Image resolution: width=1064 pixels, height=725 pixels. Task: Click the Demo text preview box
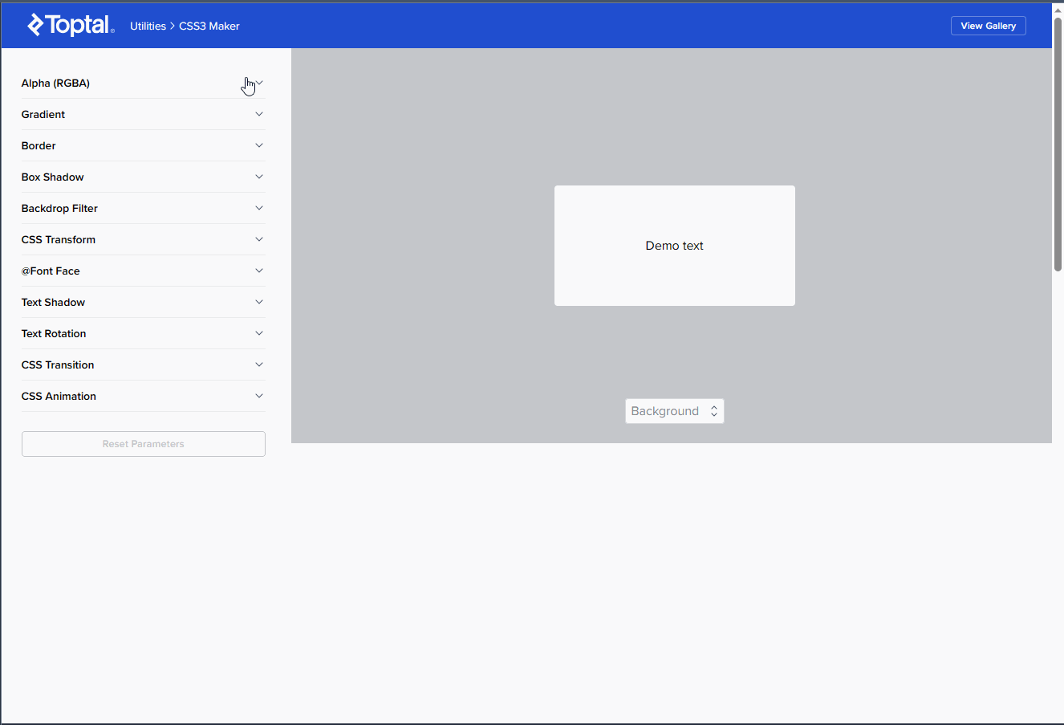[675, 246]
